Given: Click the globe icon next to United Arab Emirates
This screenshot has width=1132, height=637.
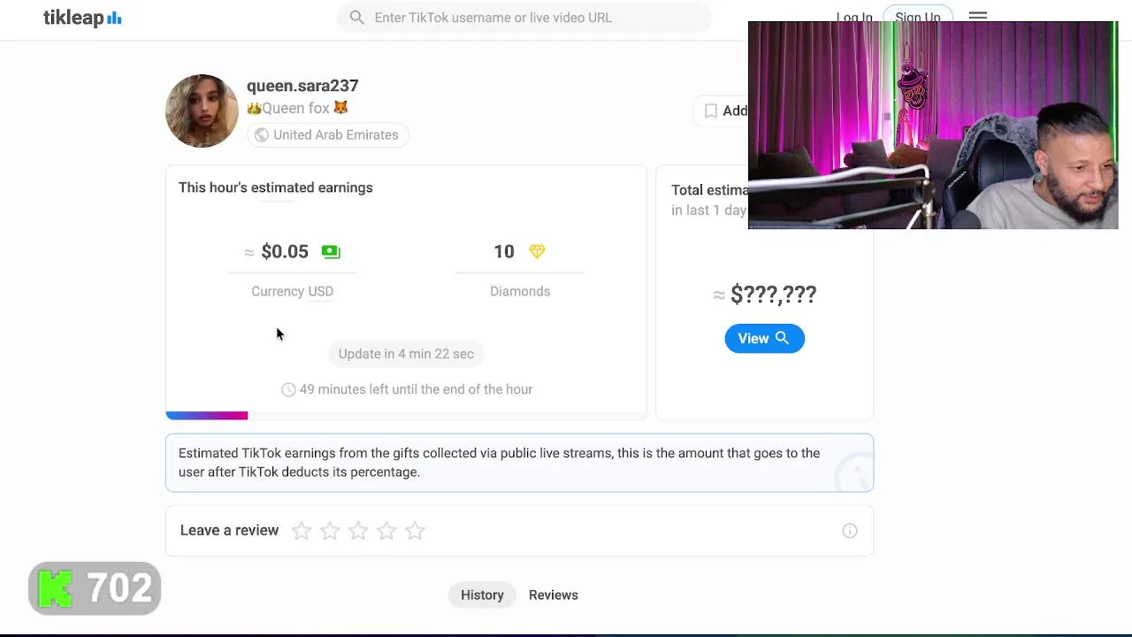Looking at the screenshot, I should 261,135.
